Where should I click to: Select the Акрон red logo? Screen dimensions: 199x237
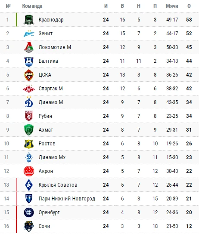pyautogui.click(x=29, y=171)
